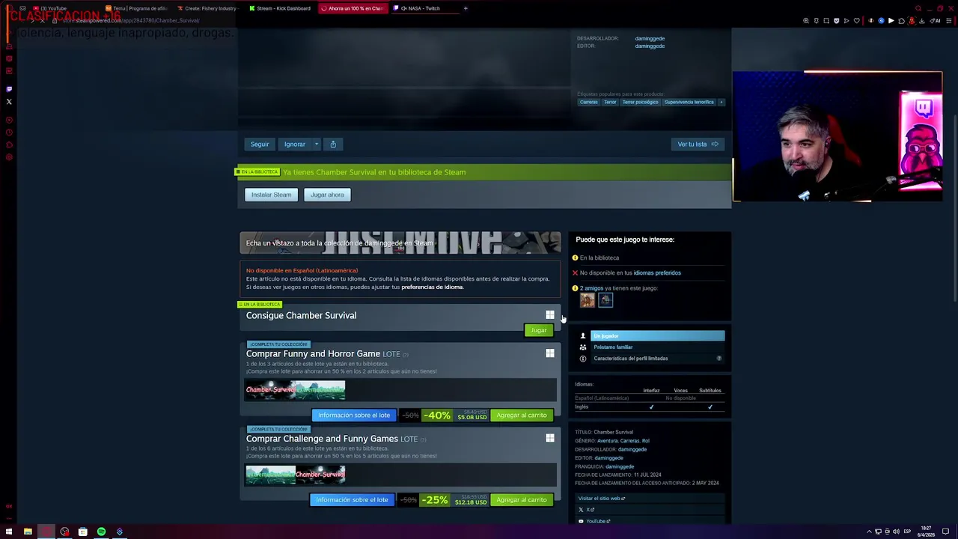Click daminggede developer link at top
The image size is (958, 539).
click(650, 38)
